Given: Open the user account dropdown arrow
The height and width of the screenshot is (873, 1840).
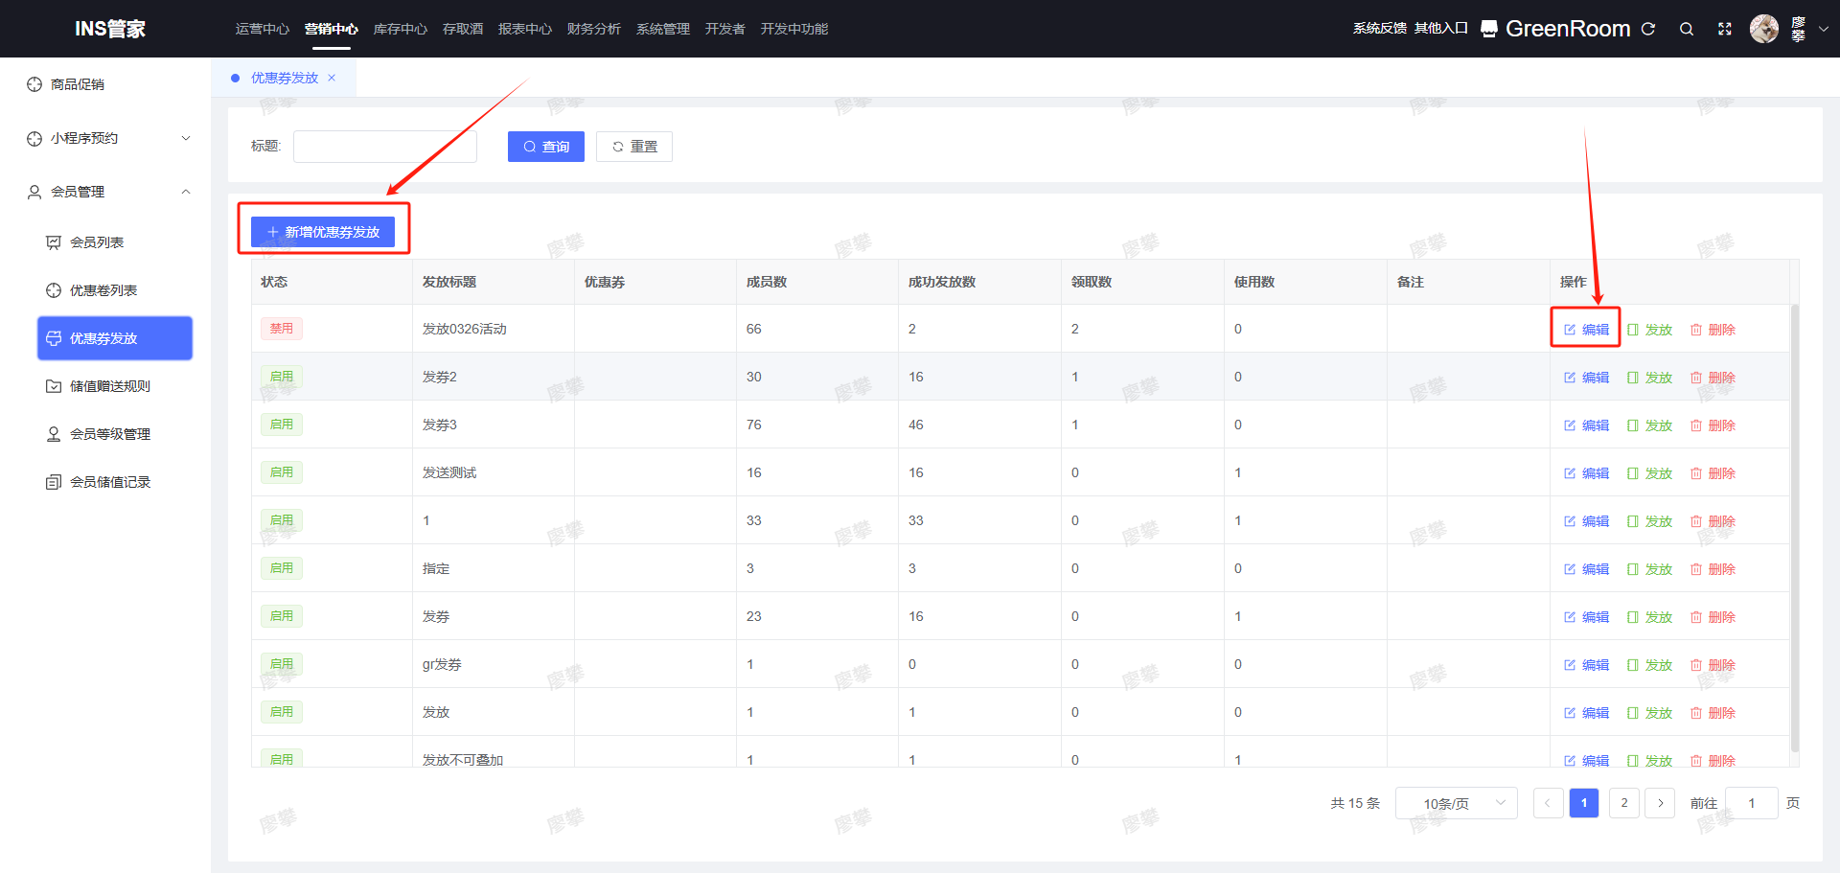Looking at the screenshot, I should coord(1824,29).
